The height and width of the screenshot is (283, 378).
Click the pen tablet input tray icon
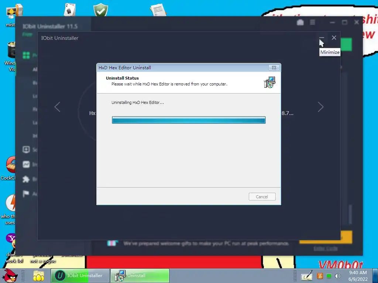(307, 276)
